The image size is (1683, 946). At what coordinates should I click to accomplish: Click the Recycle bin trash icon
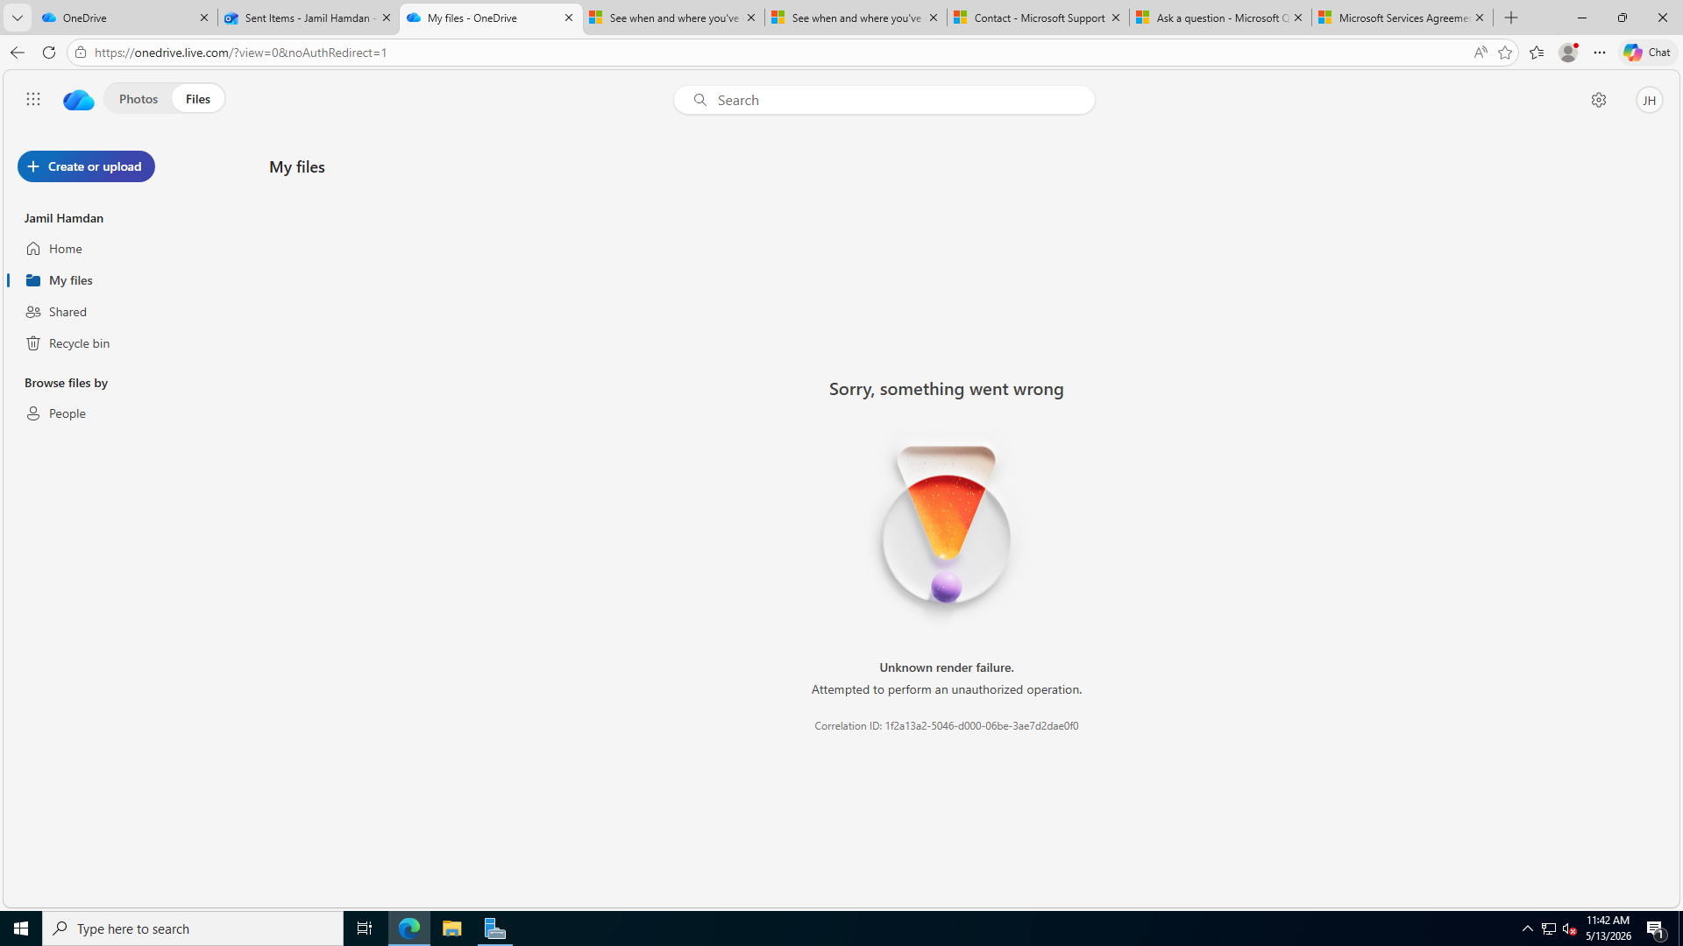coord(33,343)
